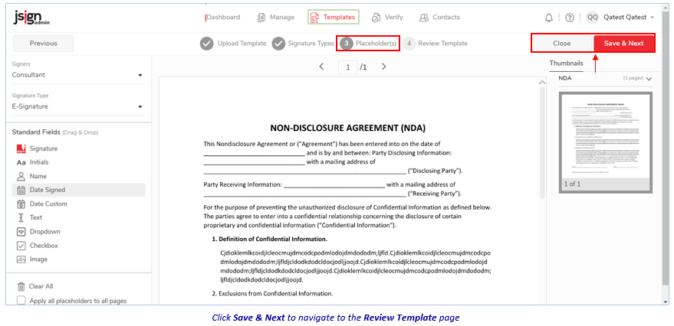Click the Close button
The height and width of the screenshot is (326, 674).
[x=562, y=44]
